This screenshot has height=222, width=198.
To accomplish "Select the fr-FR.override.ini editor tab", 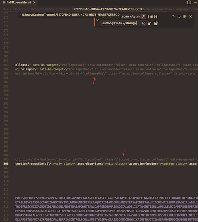I will tap(19, 2).
